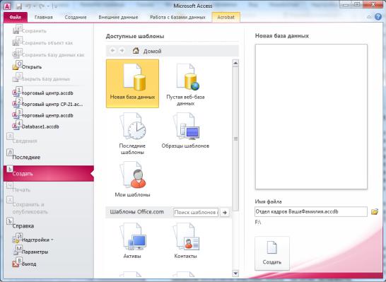Screen dimensions: 386x282
Task: Expand the Надстройки dropdown arrow
Action: point(52,240)
